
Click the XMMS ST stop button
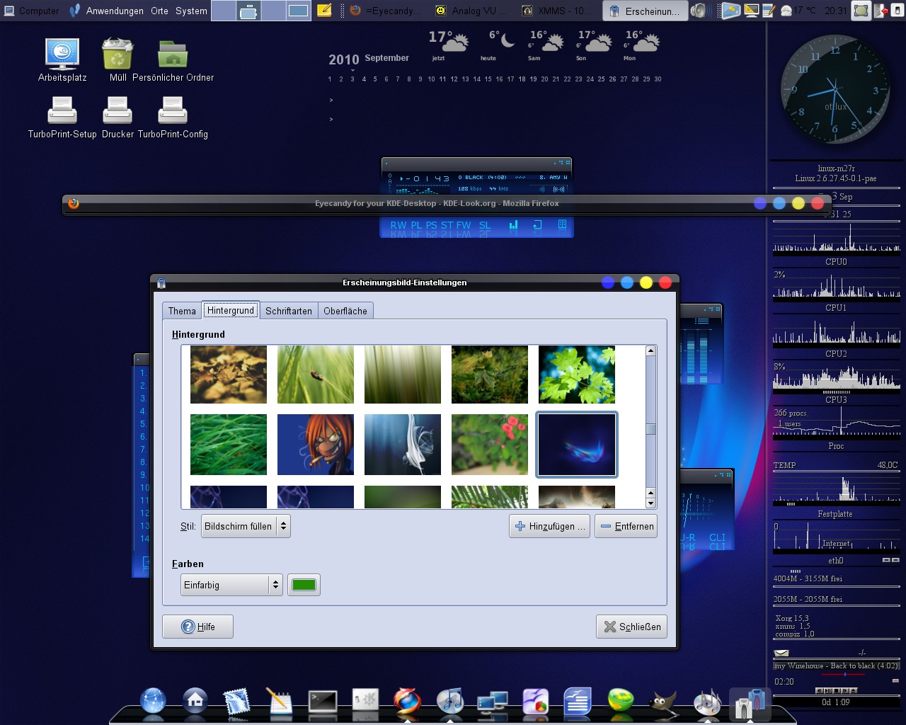pyautogui.click(x=447, y=225)
